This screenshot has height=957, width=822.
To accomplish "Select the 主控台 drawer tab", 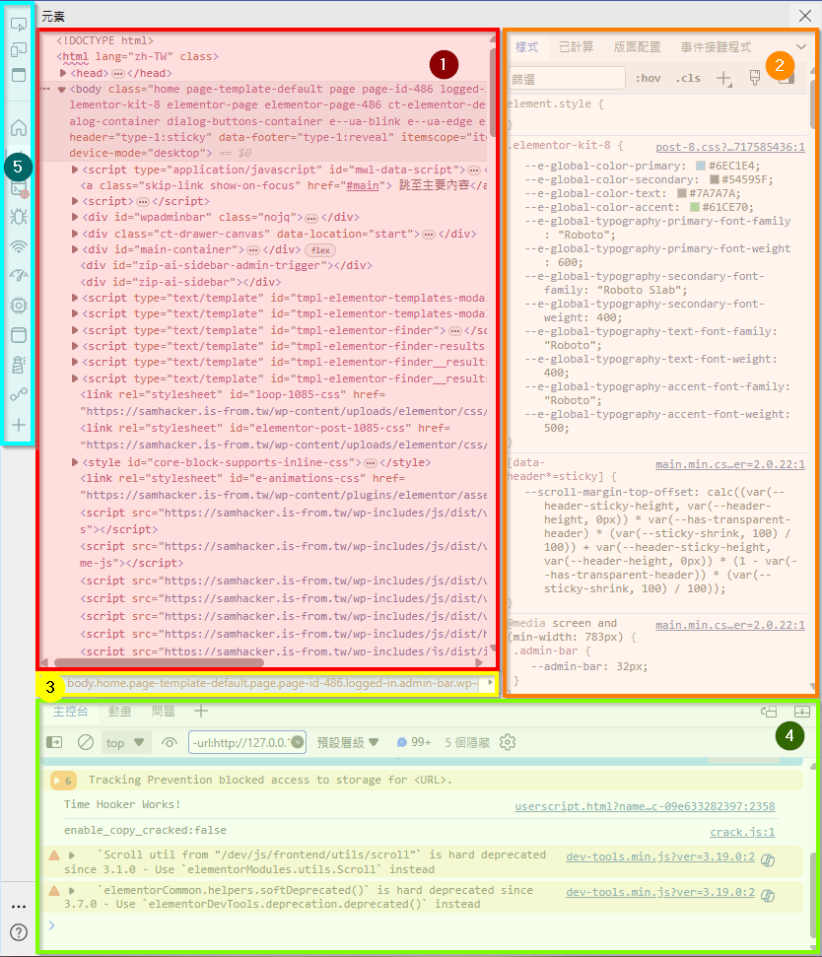I will (70, 711).
